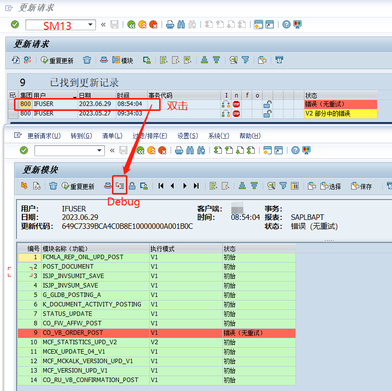This screenshot has width=392, height=391.
Task: Click the Find binoculars icon in the top toolbar
Action: pyautogui.click(x=181, y=24)
